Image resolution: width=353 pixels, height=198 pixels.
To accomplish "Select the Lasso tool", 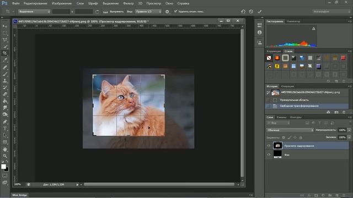I will click(5, 40).
